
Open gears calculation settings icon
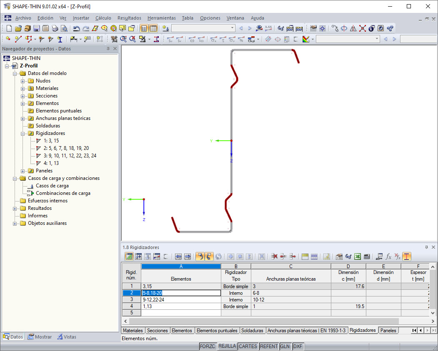(390, 28)
